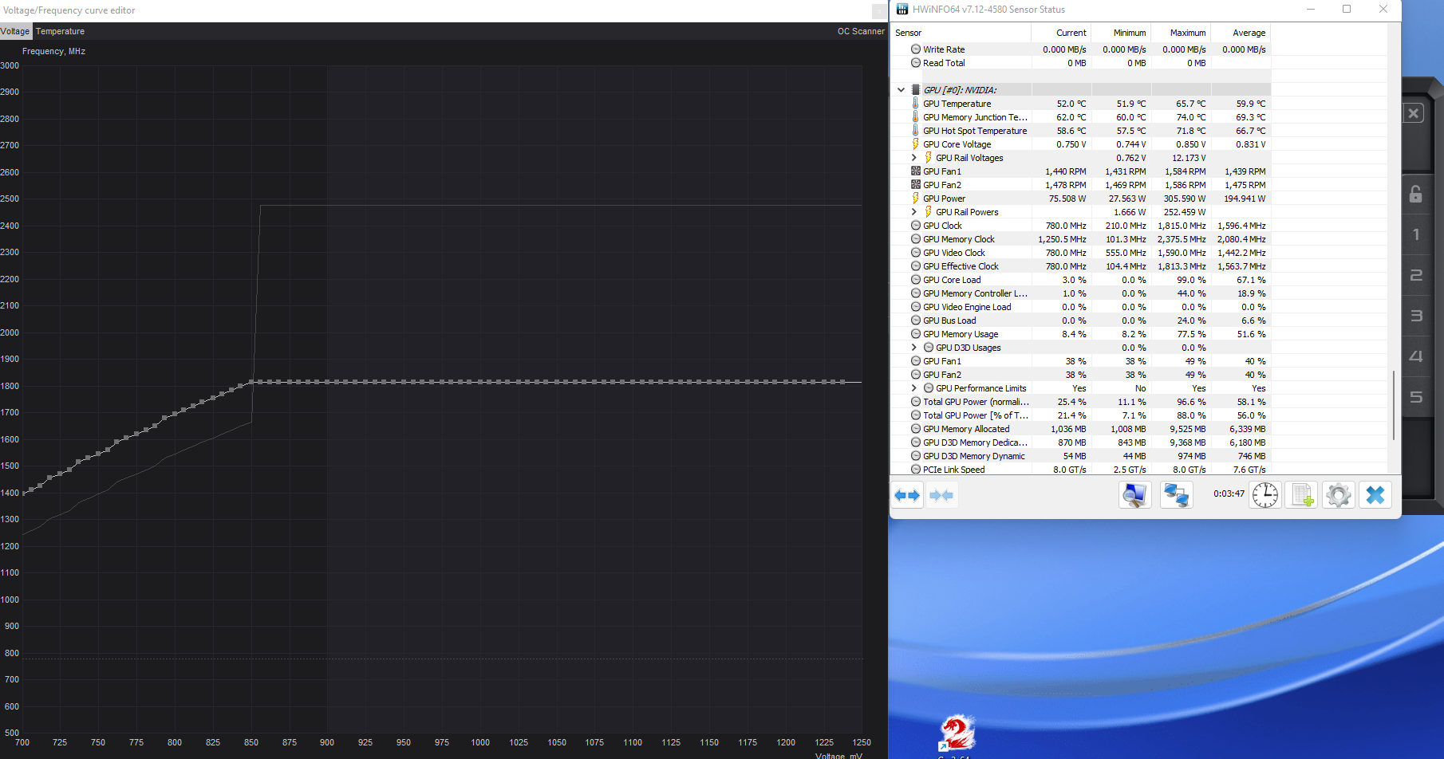The height and width of the screenshot is (759, 1444).
Task: Reset min/max values with the clock icon
Action: [1265, 495]
